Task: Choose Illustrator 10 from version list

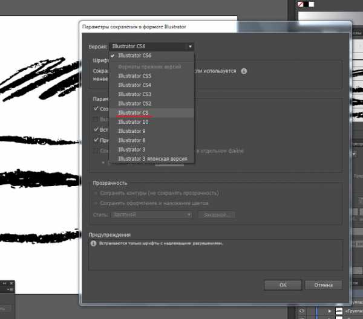Action: [x=151, y=122]
